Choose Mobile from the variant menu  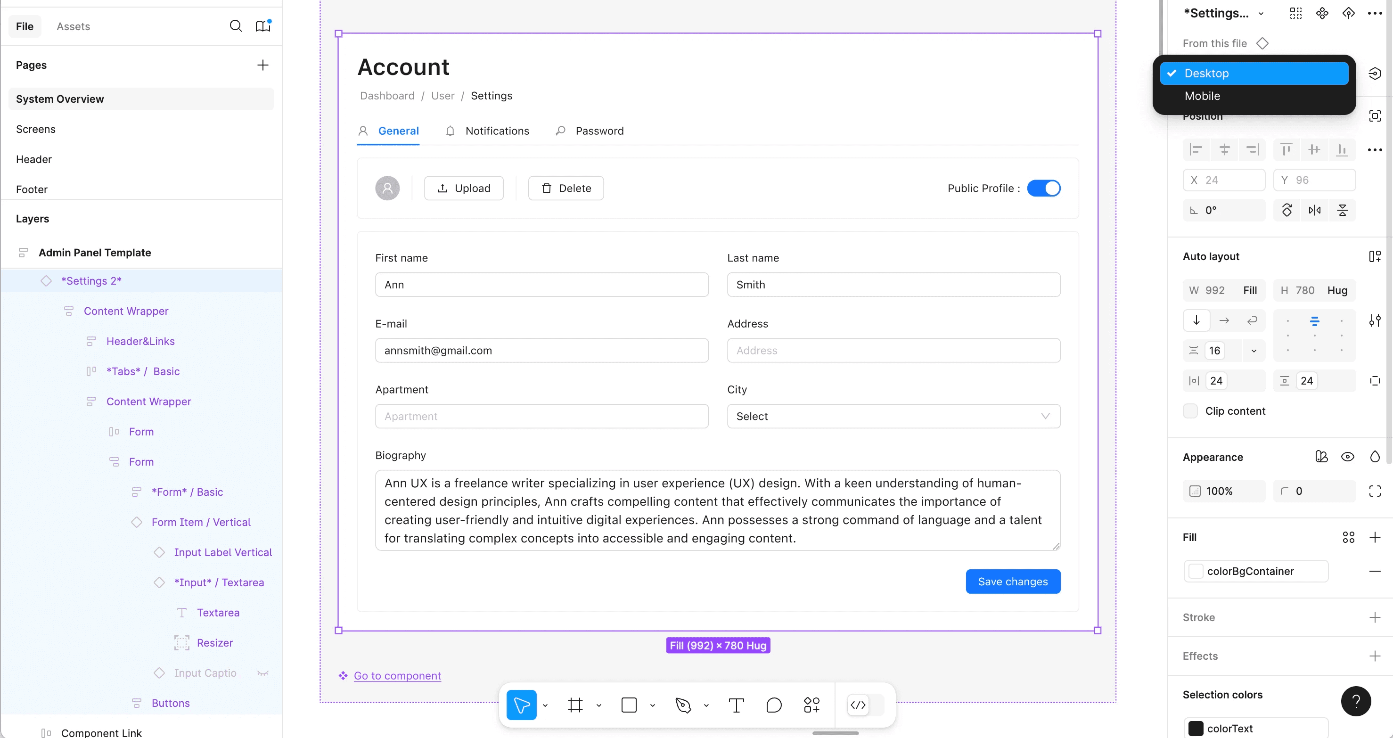pos(1202,96)
